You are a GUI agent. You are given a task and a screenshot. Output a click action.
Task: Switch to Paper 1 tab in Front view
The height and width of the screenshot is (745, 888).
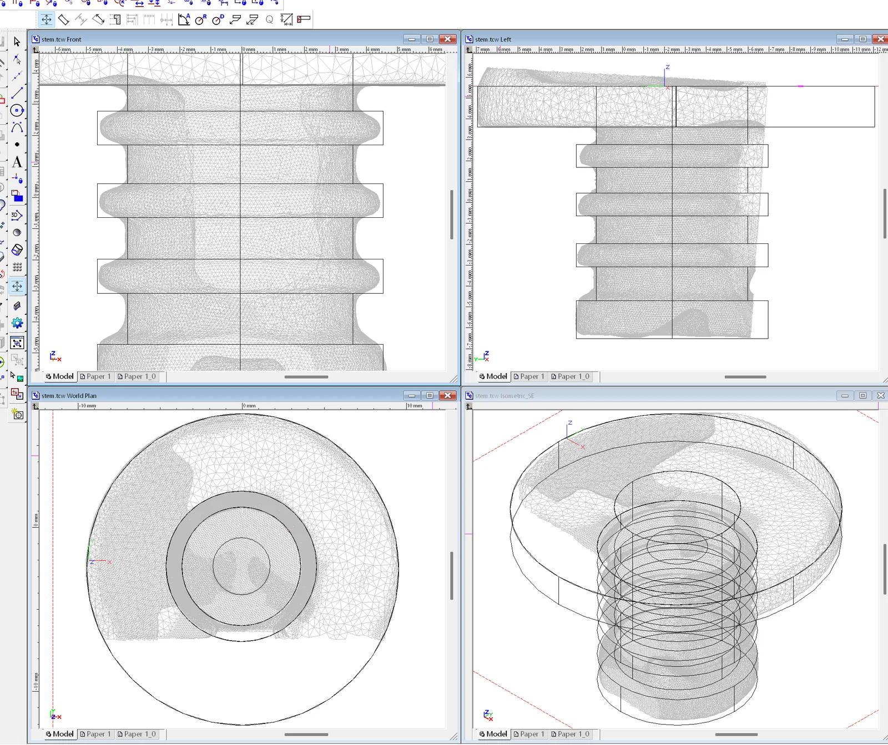click(95, 376)
